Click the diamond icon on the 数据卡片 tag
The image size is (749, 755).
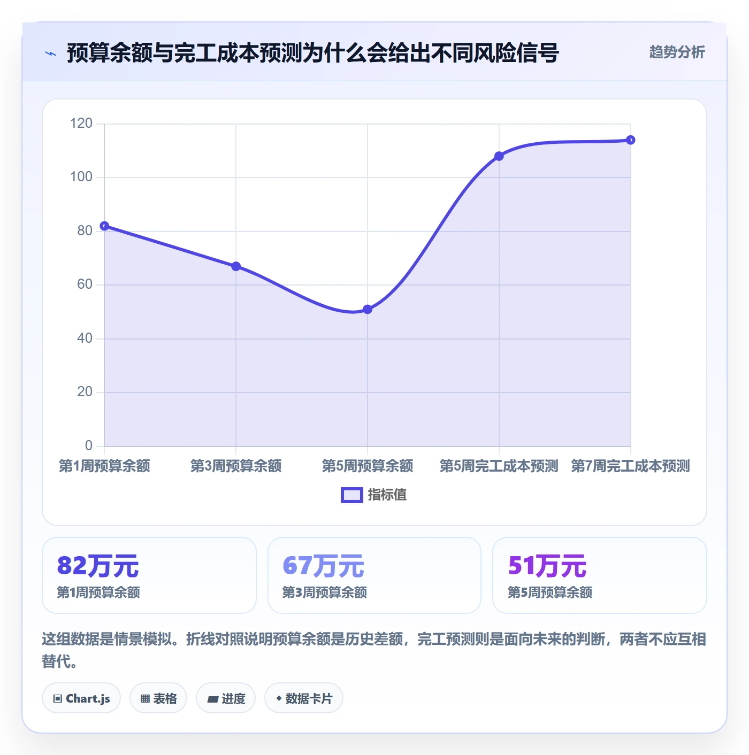(x=279, y=698)
